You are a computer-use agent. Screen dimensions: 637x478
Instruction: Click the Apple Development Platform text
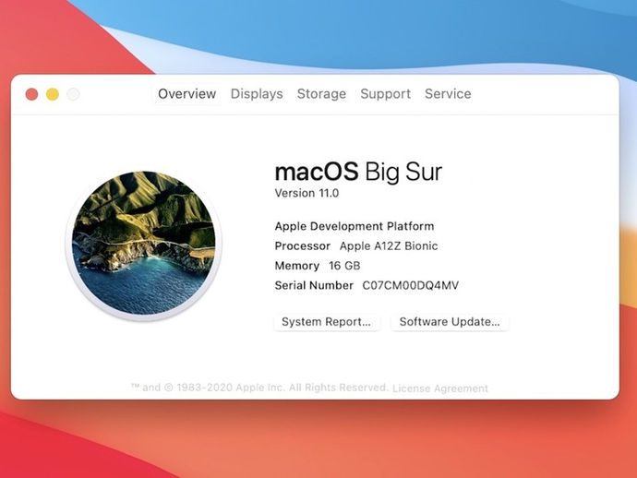pyautogui.click(x=355, y=226)
